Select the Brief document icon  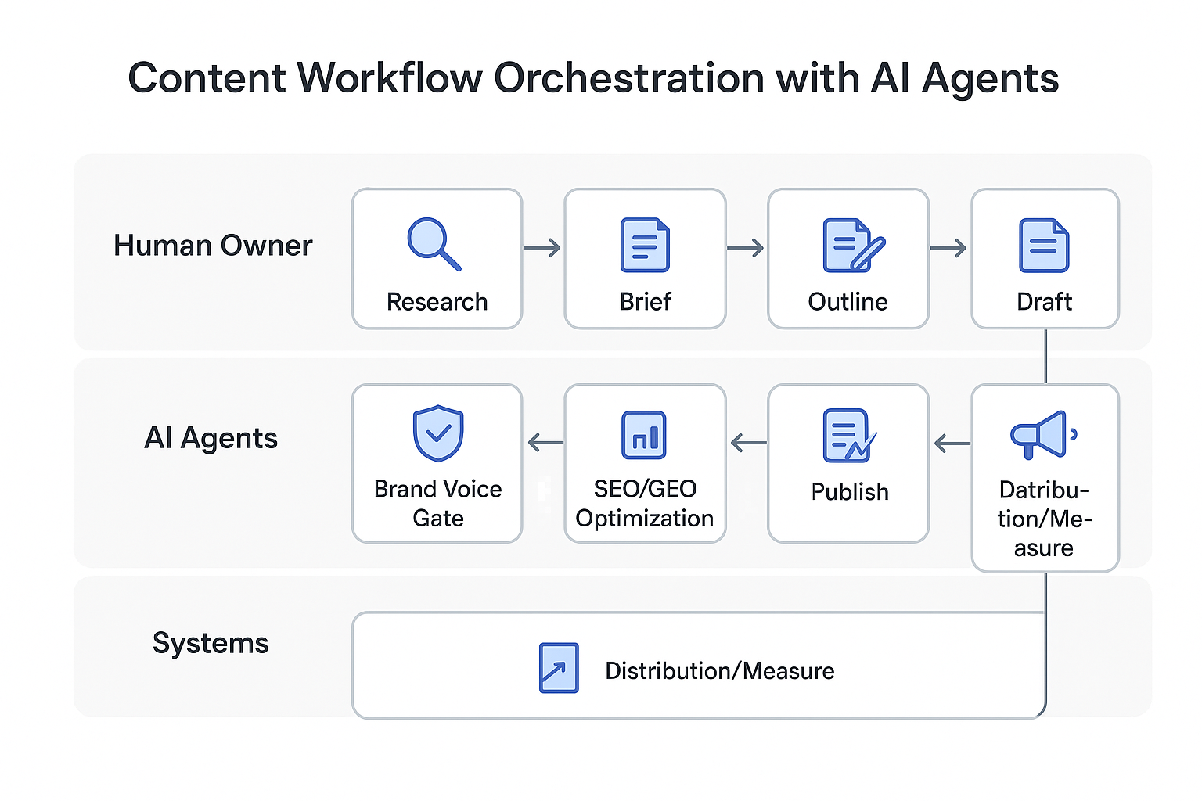coord(644,243)
